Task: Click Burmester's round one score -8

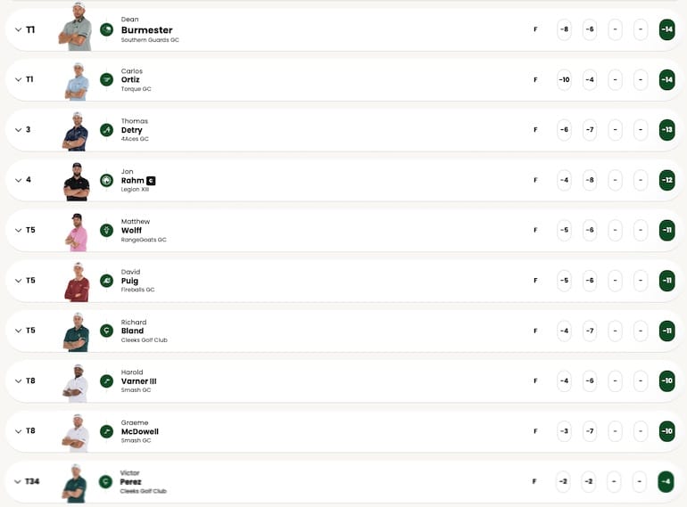Action: click(x=564, y=29)
